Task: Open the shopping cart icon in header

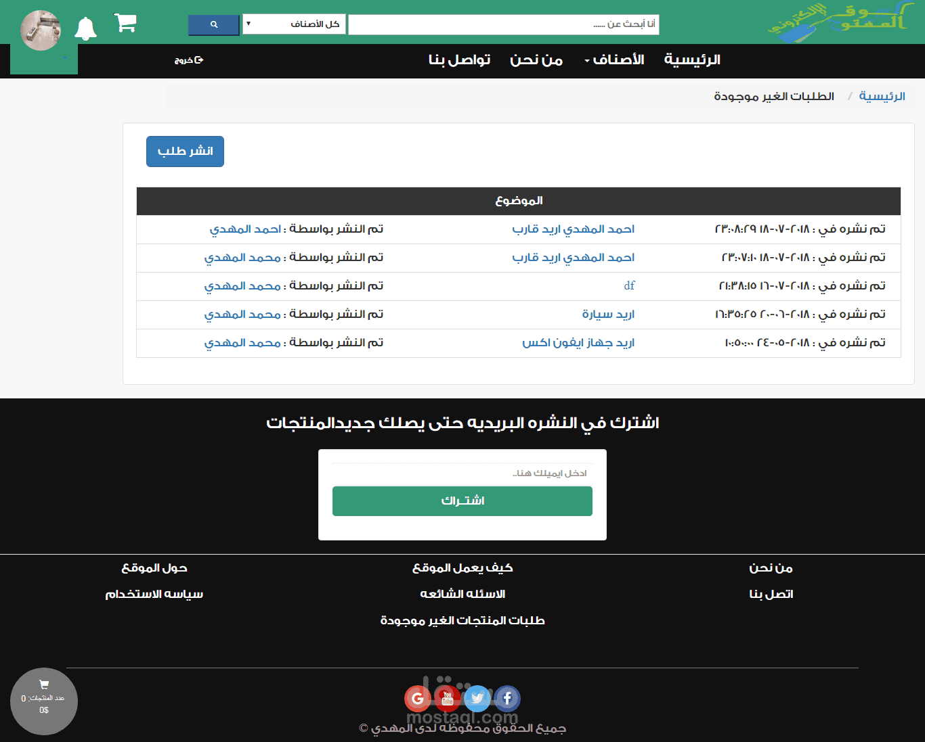Action: point(125,23)
